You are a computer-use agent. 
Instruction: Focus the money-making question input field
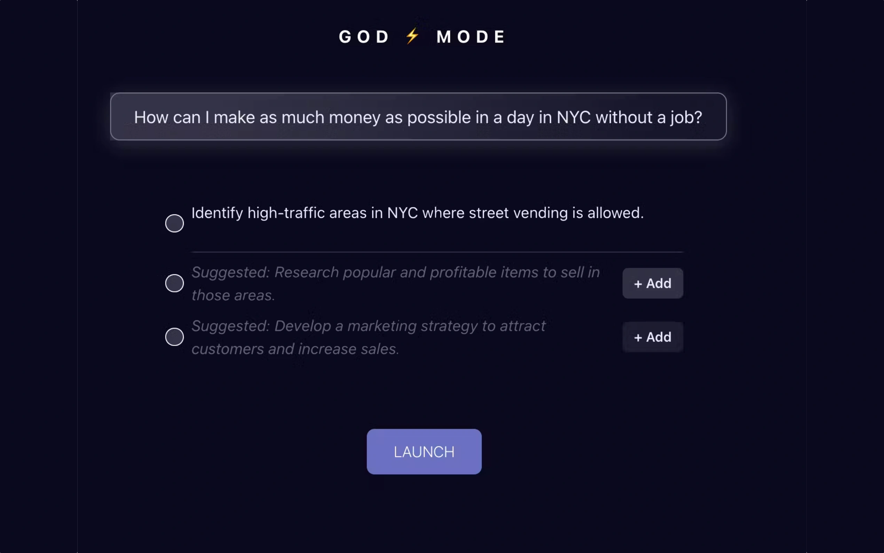click(x=418, y=117)
